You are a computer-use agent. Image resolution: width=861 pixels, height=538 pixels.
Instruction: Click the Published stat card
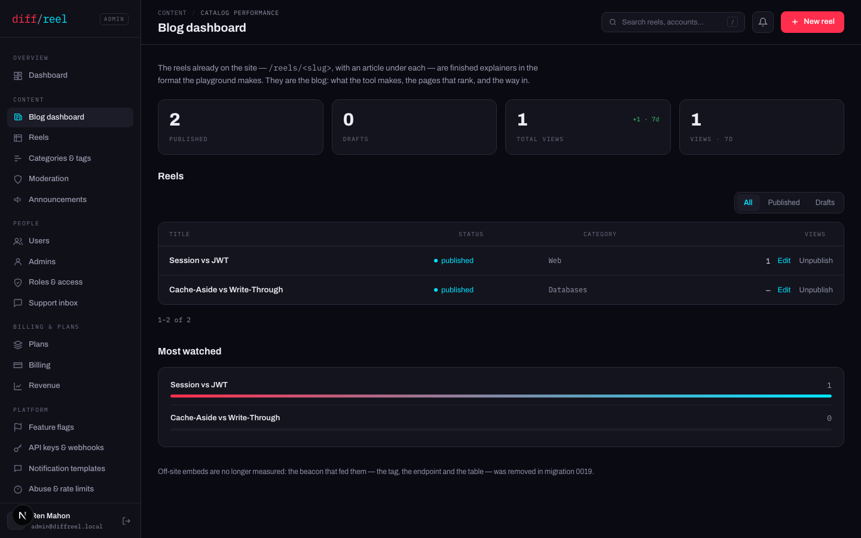[x=240, y=127]
